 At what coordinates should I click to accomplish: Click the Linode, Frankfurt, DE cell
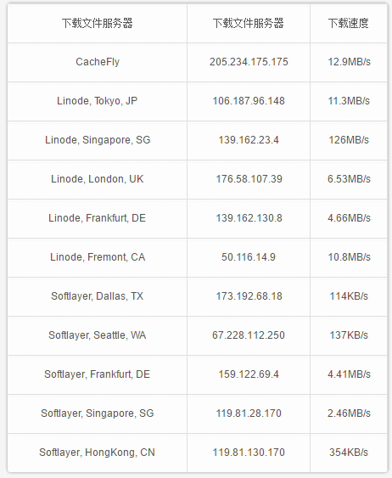tap(98, 218)
